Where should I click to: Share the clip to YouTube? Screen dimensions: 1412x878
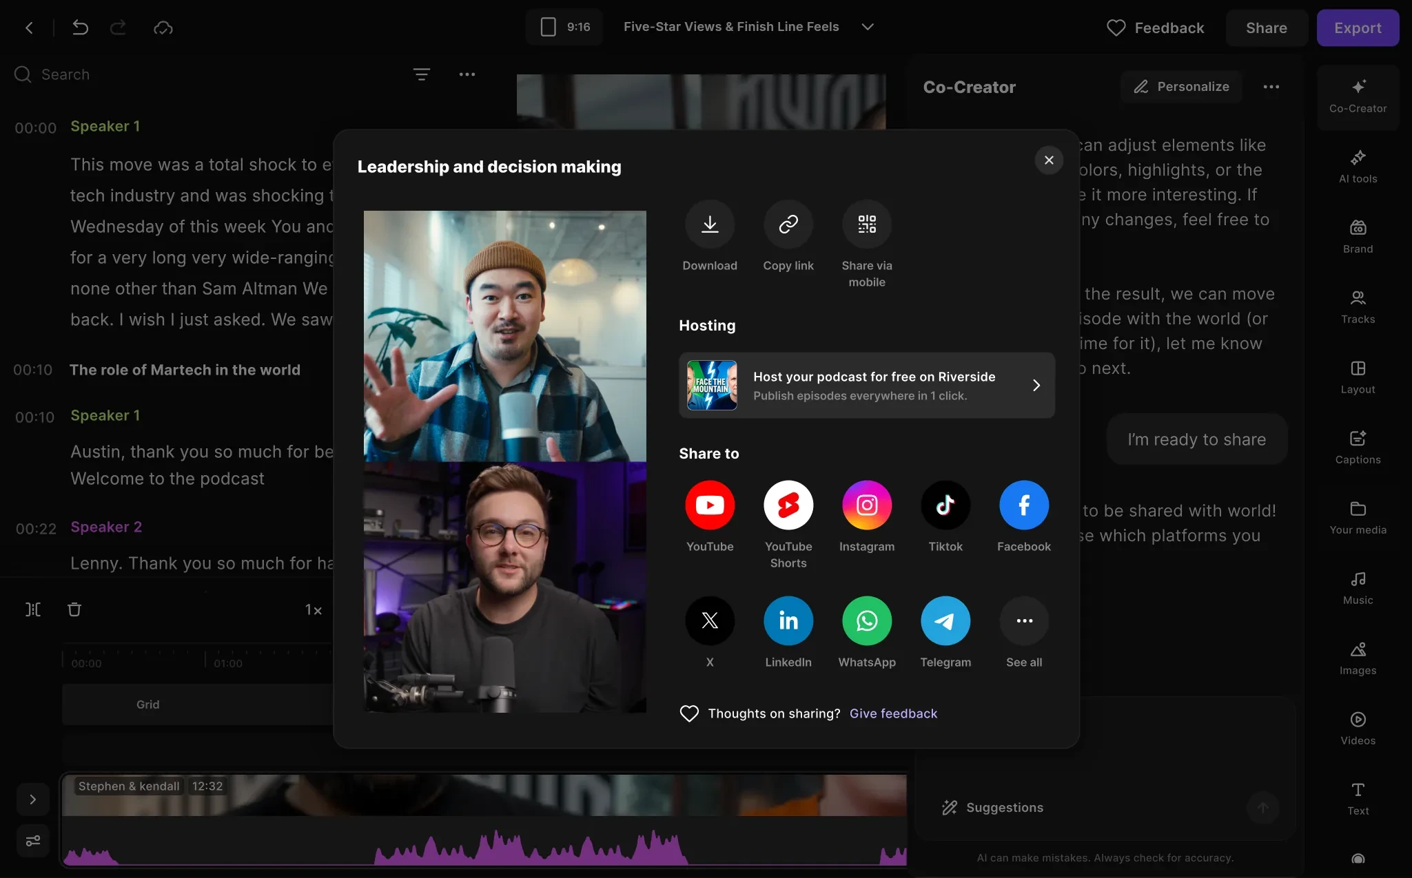[x=710, y=505]
